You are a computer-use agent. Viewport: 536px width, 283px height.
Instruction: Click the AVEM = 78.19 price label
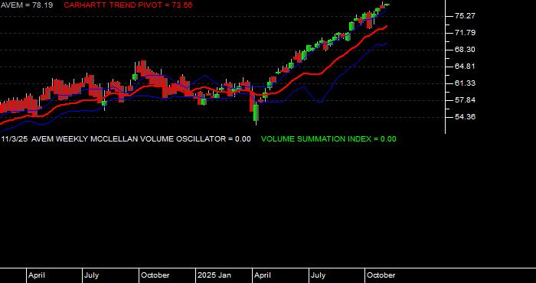(27, 5)
